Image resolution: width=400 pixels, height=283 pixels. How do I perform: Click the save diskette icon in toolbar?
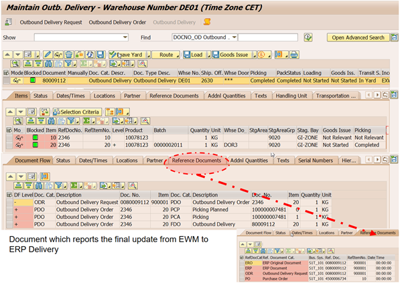[x=101, y=55]
